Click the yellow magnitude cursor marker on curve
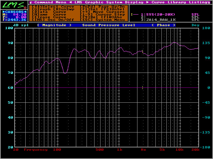Viewport: 213px width, 159px height. tap(142, 51)
